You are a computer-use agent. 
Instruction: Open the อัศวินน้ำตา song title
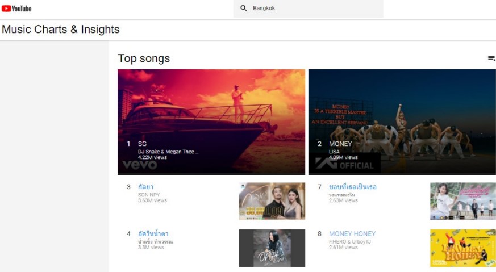(x=153, y=233)
